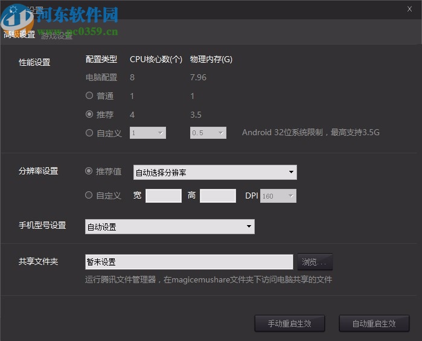Screen dimensions: 422x341
Task: Click the 高 height input field
Action: click(218, 196)
